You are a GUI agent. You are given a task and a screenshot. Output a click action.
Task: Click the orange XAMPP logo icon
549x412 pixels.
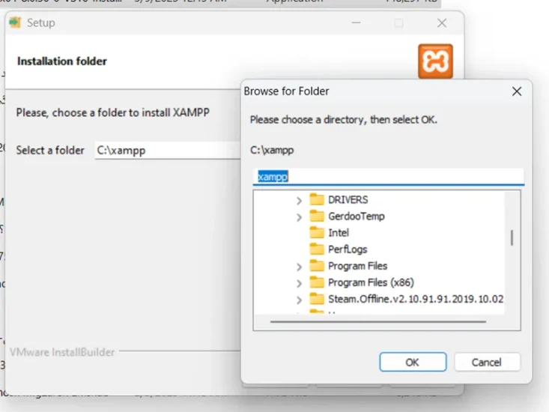click(x=435, y=61)
